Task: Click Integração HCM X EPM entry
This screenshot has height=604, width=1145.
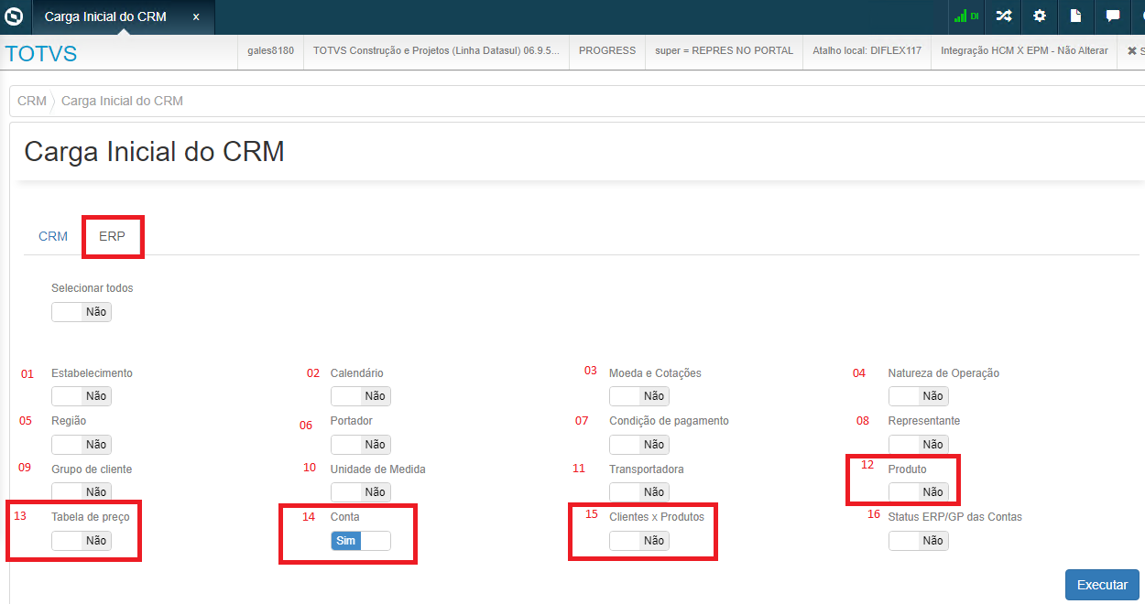Action: (1024, 51)
